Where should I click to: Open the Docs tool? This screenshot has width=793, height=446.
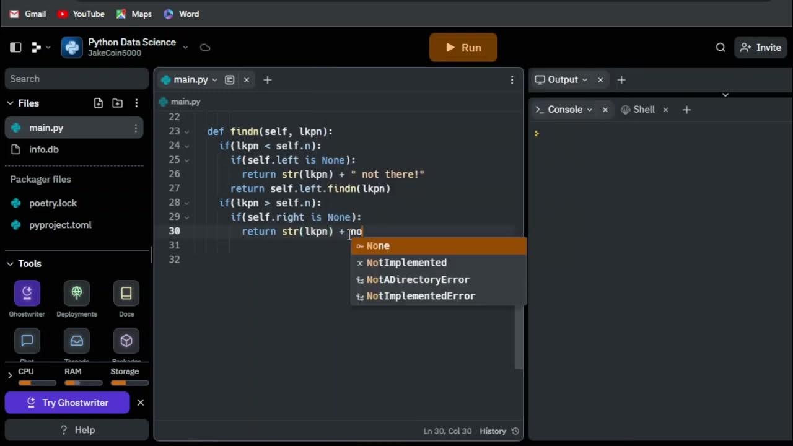pos(126,299)
